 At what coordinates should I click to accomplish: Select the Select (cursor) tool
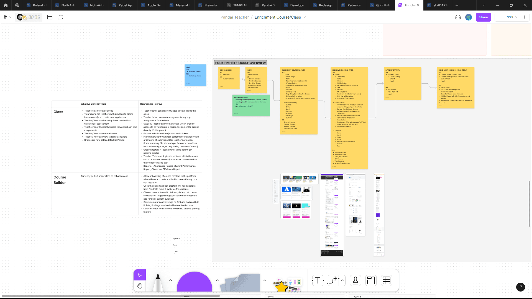(140, 275)
